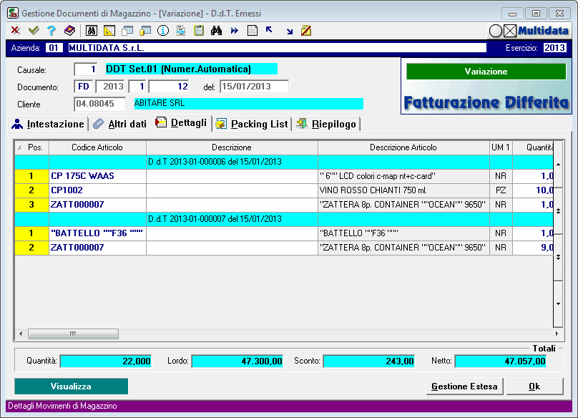Click the Codice Articolo column header
Viewport: 578px width, 418px height.
[97, 147]
